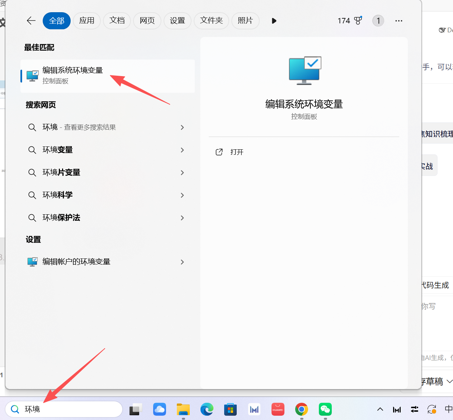
Task: Open Microsoft Edge from the taskbar
Action: point(207,409)
